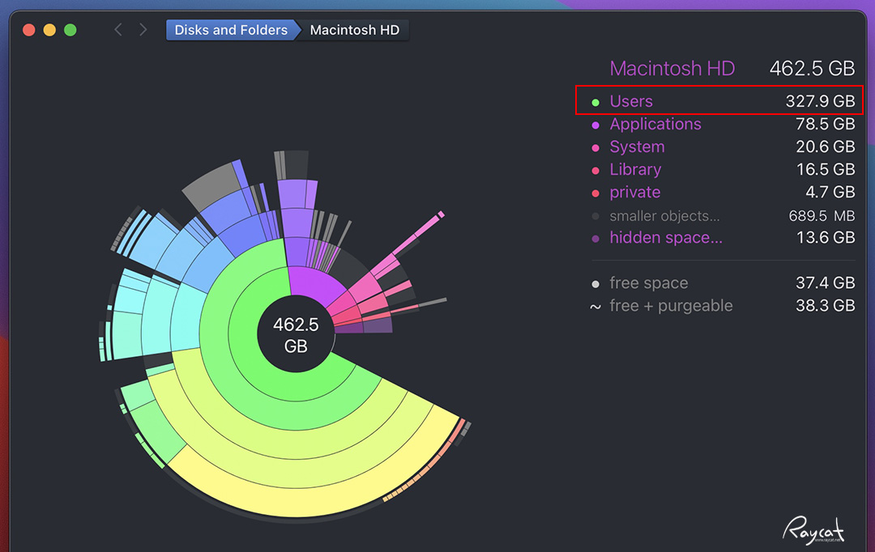
Task: Click the pink dot beside System
Action: click(595, 148)
